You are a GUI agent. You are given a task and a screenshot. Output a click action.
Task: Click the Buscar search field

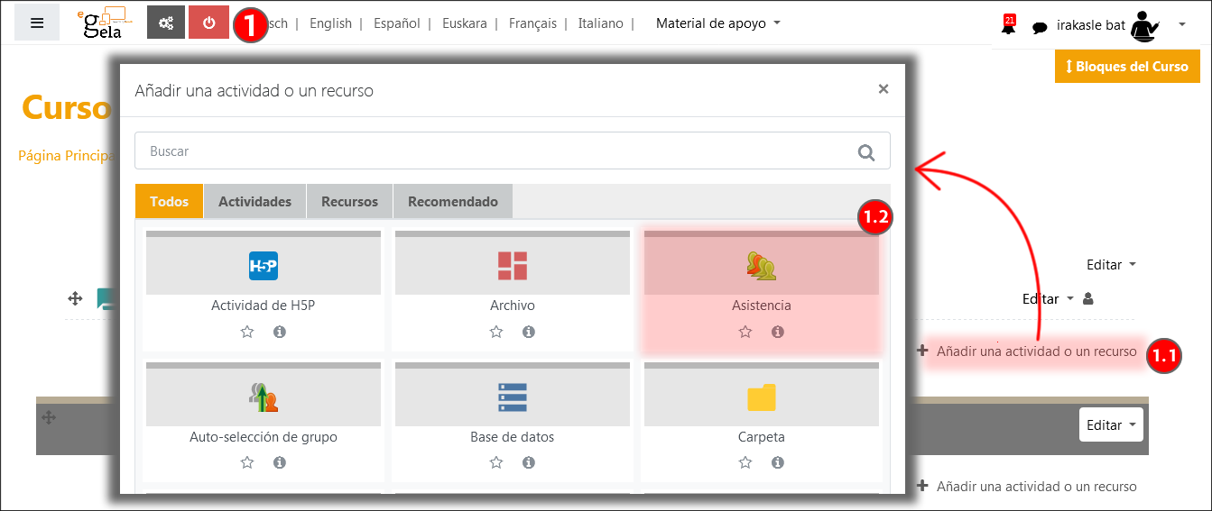(x=496, y=151)
